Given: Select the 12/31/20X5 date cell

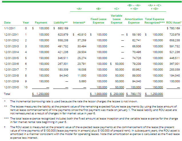Looking at the screenshot, I should point(11,58).
